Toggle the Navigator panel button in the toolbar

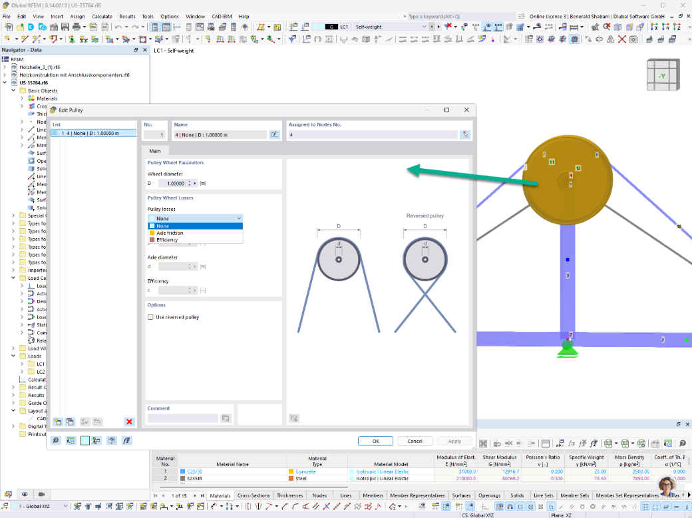point(155,27)
